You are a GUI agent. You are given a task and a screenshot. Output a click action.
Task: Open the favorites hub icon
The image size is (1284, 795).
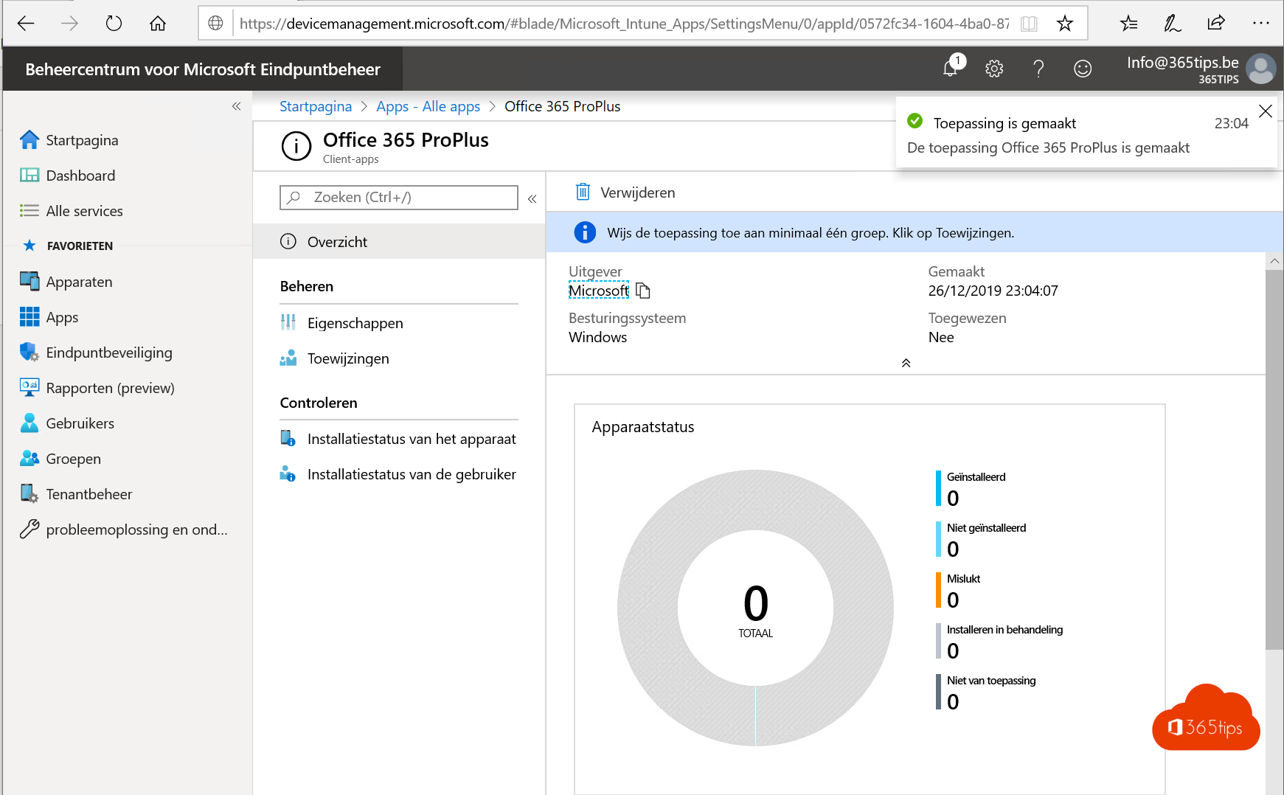pyautogui.click(x=1128, y=24)
